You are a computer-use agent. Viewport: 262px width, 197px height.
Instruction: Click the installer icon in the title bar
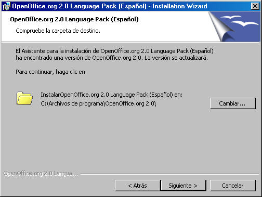(x=6, y=6)
